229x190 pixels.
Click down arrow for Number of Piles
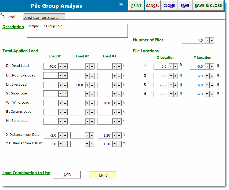tap(207, 41)
